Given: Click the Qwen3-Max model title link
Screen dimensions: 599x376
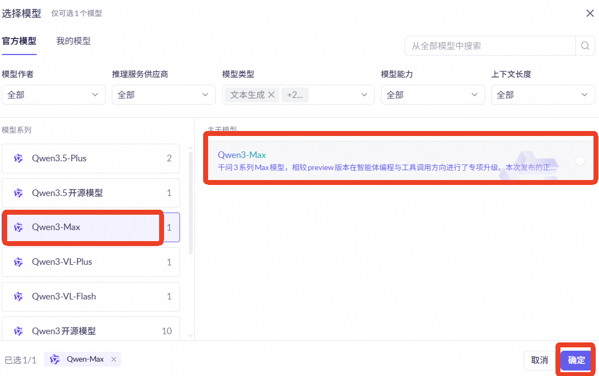Looking at the screenshot, I should [x=242, y=155].
